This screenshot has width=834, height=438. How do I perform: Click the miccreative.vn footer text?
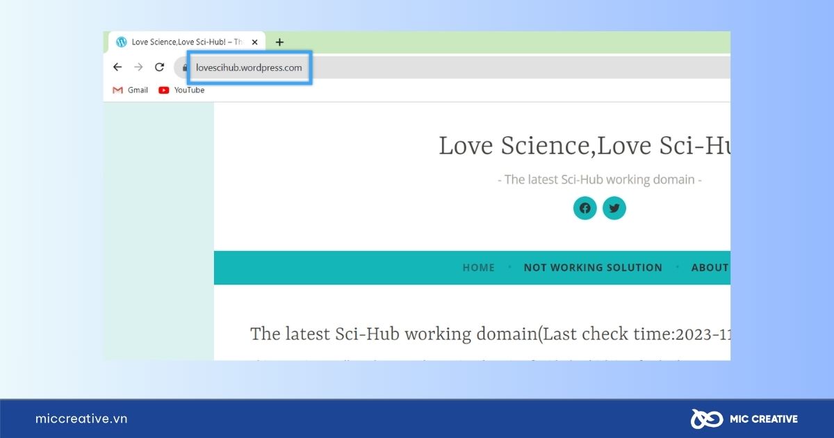[81, 419]
